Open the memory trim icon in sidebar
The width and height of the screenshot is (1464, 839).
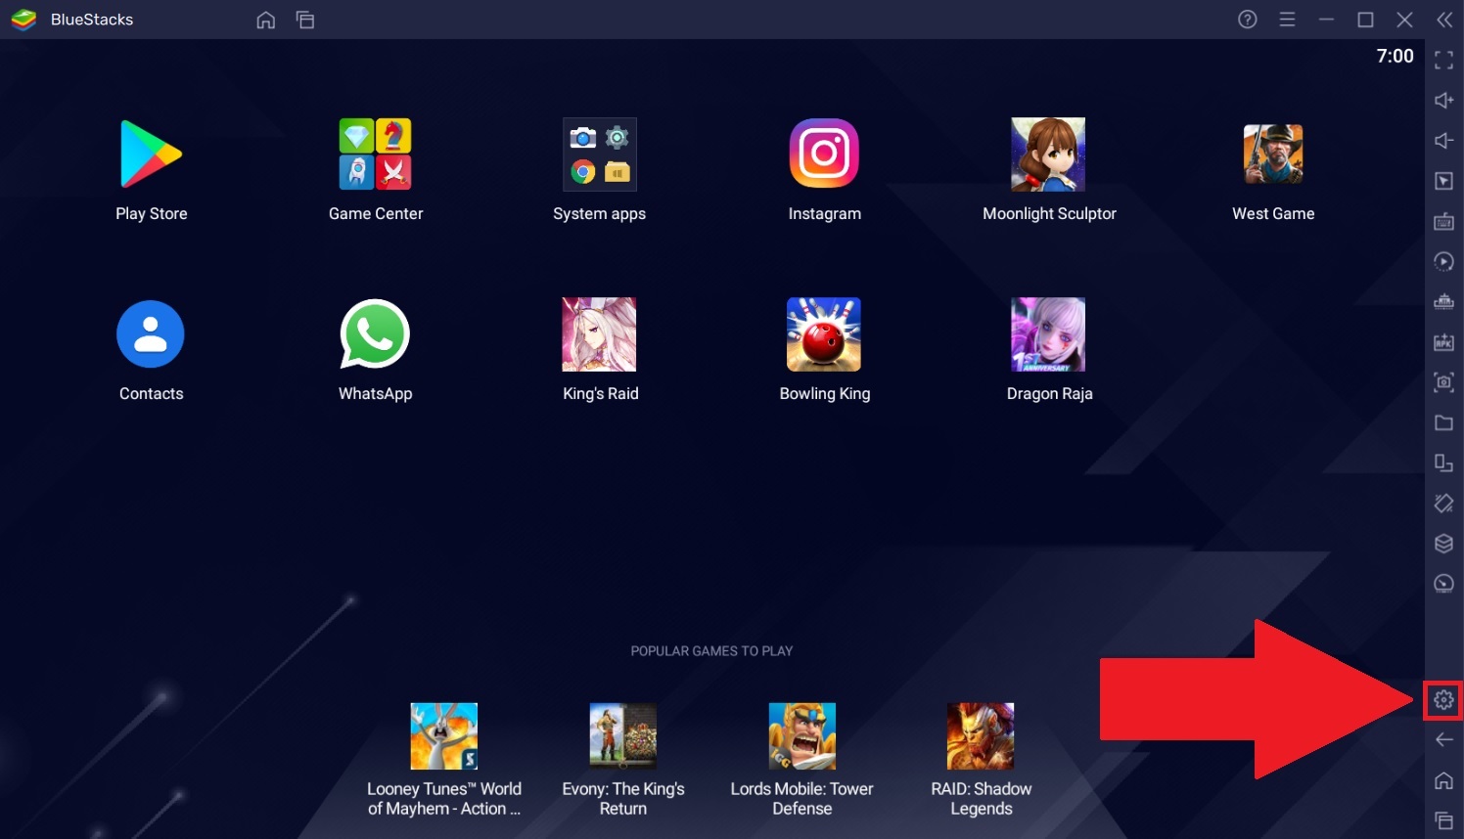1443,302
